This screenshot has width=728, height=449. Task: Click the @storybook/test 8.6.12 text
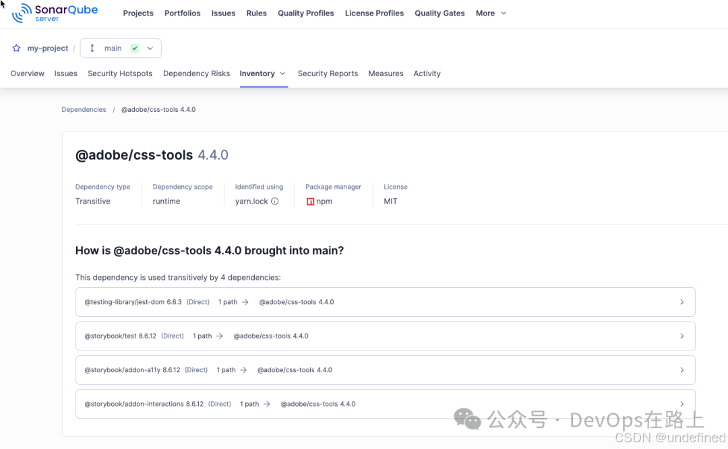[120, 336]
